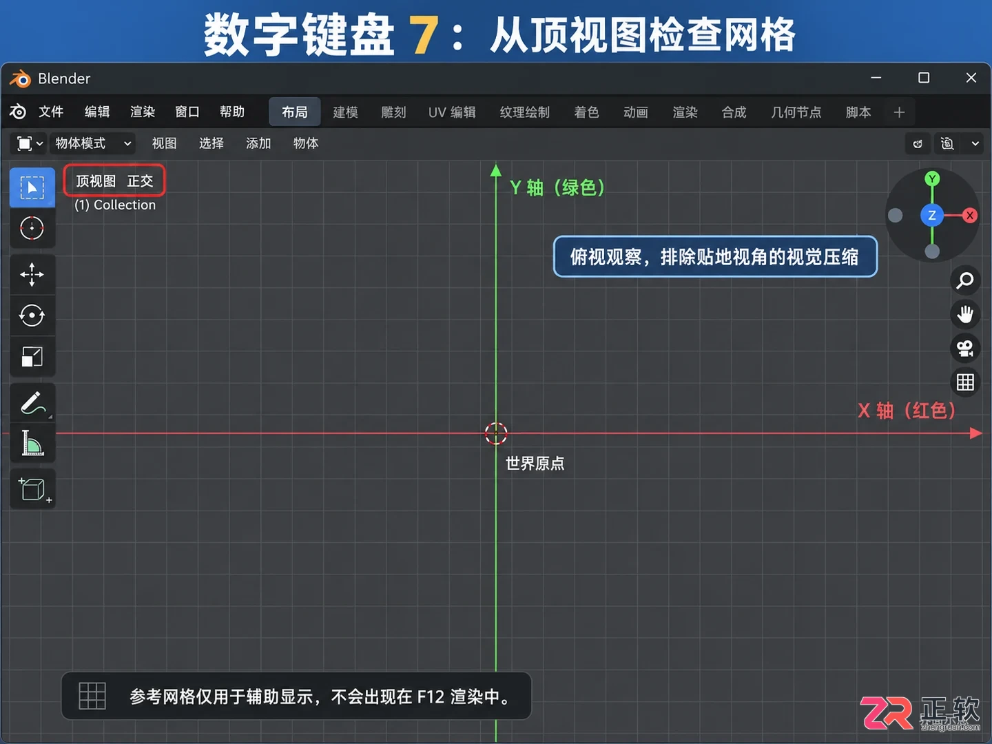Select the Measure tool

coord(32,443)
